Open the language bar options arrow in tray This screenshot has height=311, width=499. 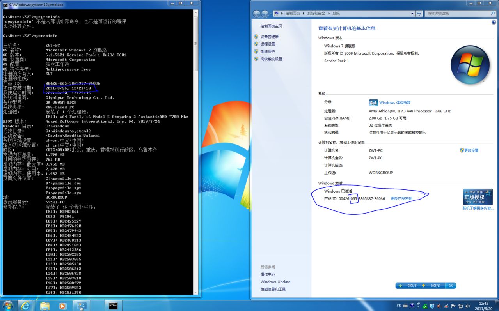tap(418, 307)
